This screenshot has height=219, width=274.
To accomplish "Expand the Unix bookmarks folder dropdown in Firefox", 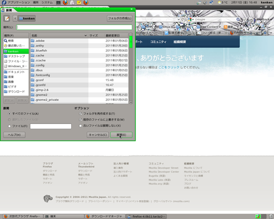I will [x=172, y=27].
